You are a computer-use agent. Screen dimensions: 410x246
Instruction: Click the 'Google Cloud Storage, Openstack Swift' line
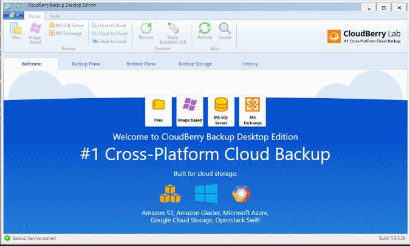click(205, 220)
